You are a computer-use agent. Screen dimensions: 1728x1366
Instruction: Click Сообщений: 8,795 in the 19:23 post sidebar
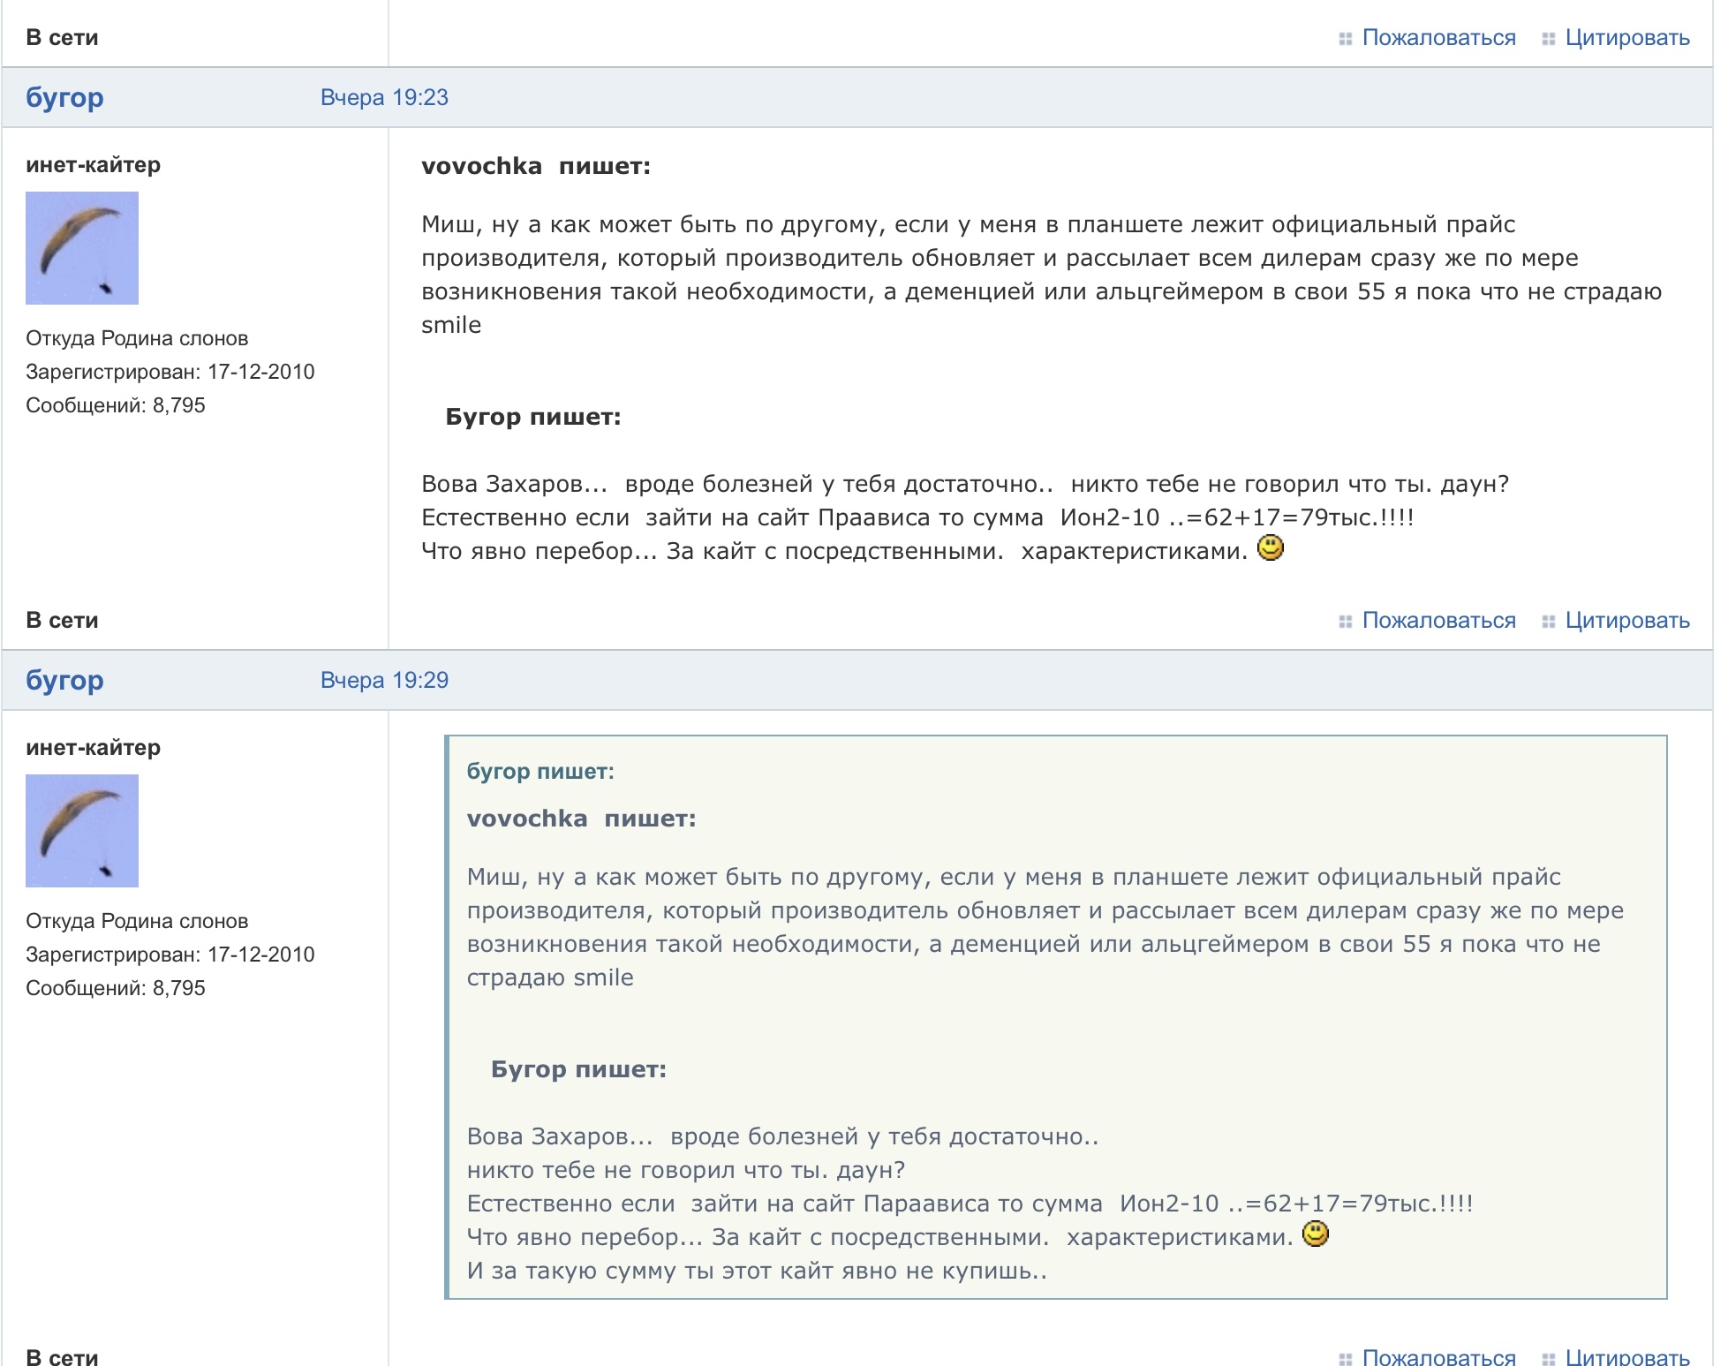(116, 405)
